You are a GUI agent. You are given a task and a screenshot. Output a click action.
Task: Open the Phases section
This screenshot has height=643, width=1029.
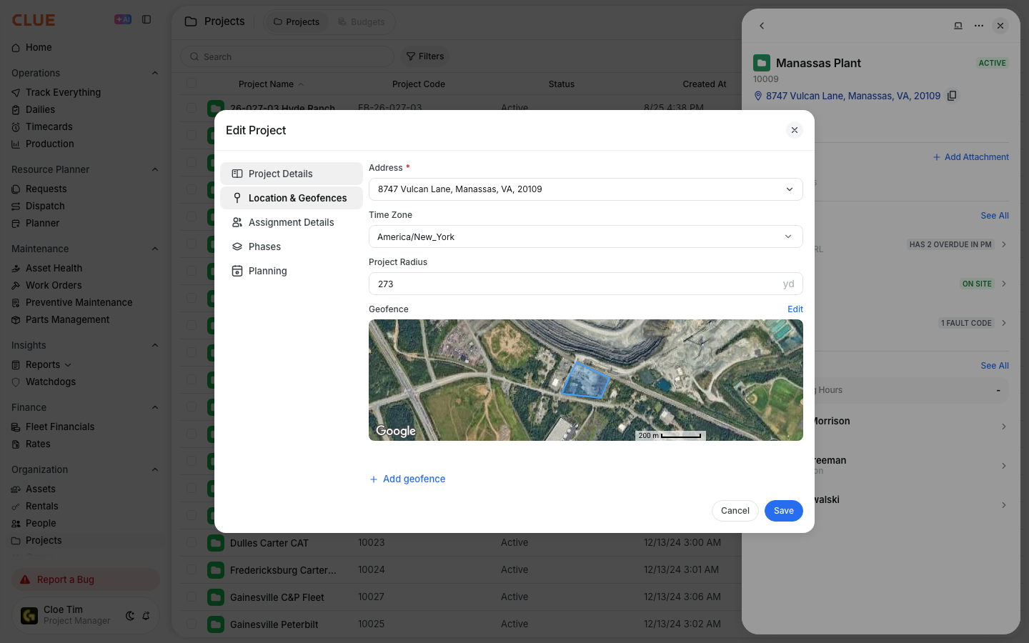click(x=292, y=246)
